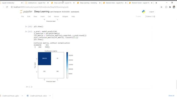Open the Cell menu
The image size is (177, 99).
coord(49,16)
